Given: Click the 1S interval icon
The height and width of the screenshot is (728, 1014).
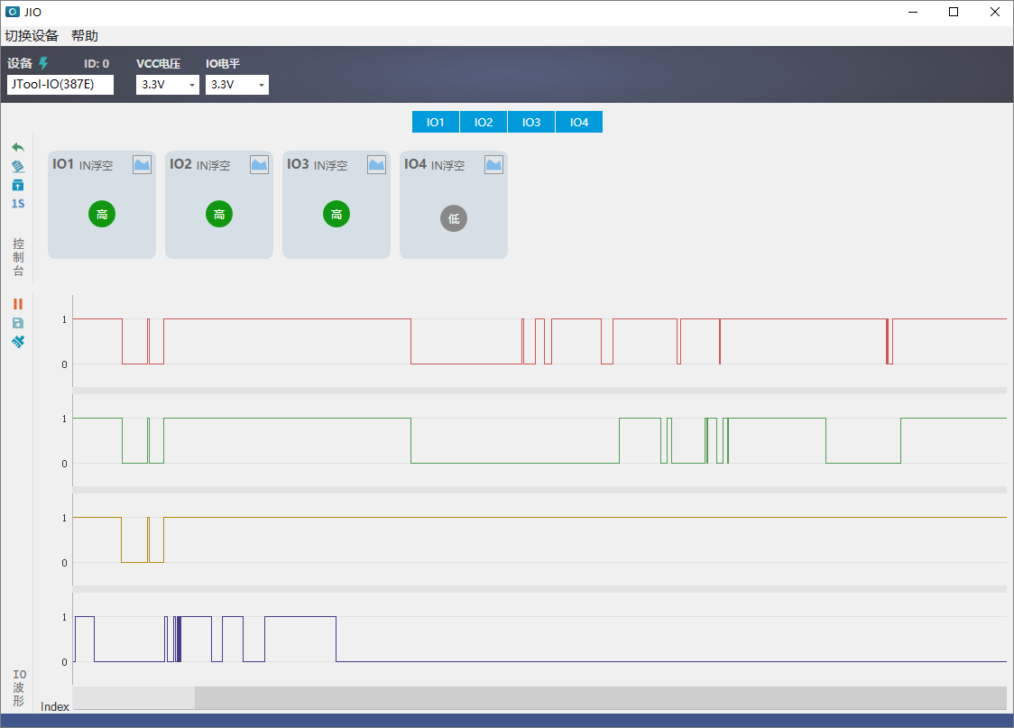Looking at the screenshot, I should tap(18, 204).
